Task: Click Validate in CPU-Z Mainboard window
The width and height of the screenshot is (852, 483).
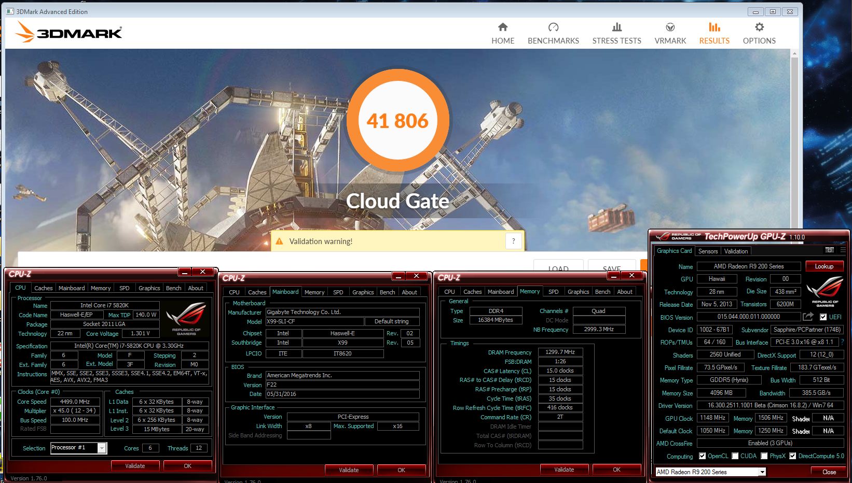Action: pyautogui.click(x=349, y=470)
